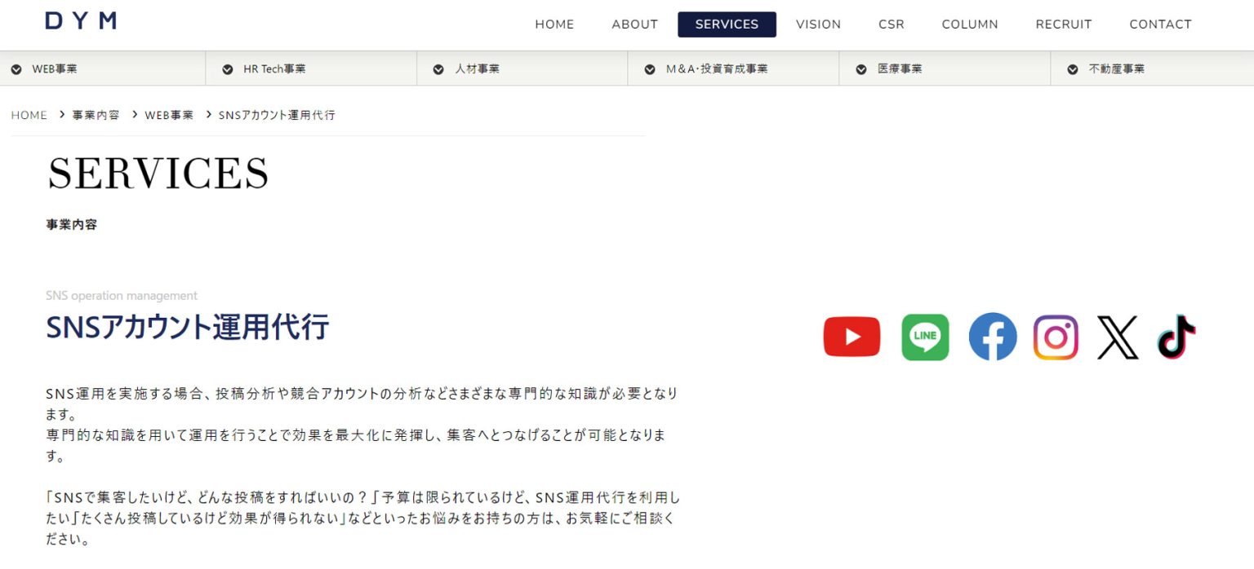Open the TikTok icon
1254x569 pixels.
1176,336
